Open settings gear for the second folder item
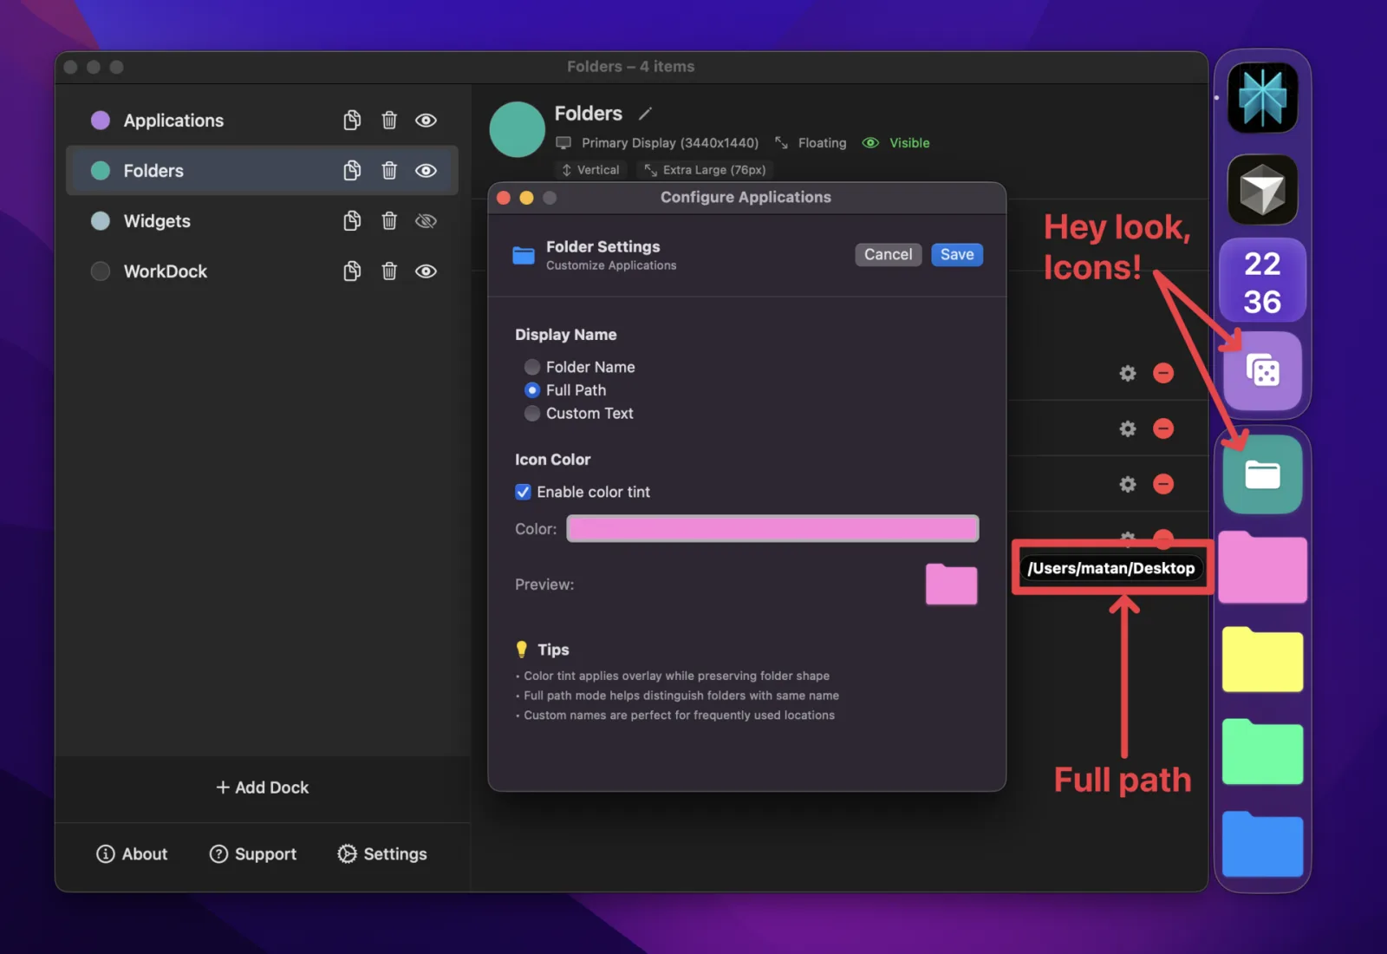 [x=1127, y=428]
